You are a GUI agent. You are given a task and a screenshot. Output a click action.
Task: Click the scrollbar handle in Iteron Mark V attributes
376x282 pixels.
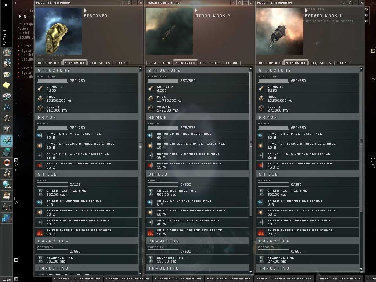pyautogui.click(x=250, y=144)
